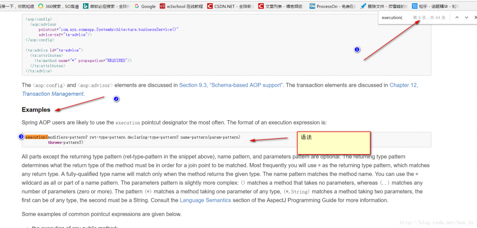
Task: Open Transaction Management link
Action: click(52, 94)
